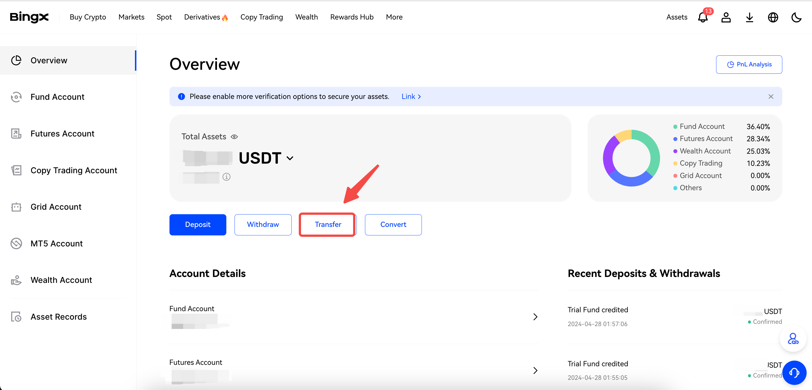Expand the Fund Account details chevron

point(535,317)
